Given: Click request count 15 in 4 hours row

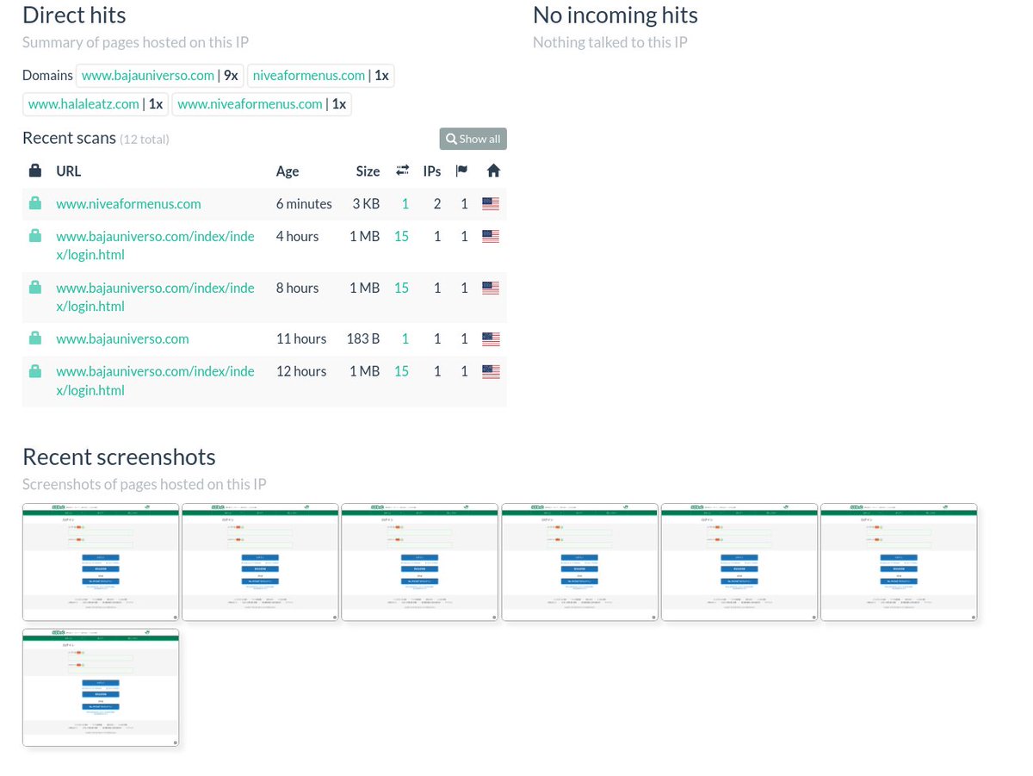Looking at the screenshot, I should pyautogui.click(x=401, y=236).
